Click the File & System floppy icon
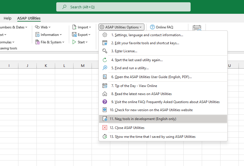The width and height of the screenshot is (244, 166). 38,42
